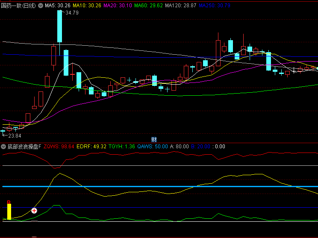
Task: Click the red B signal above yellow bar
Action: tap(9, 202)
